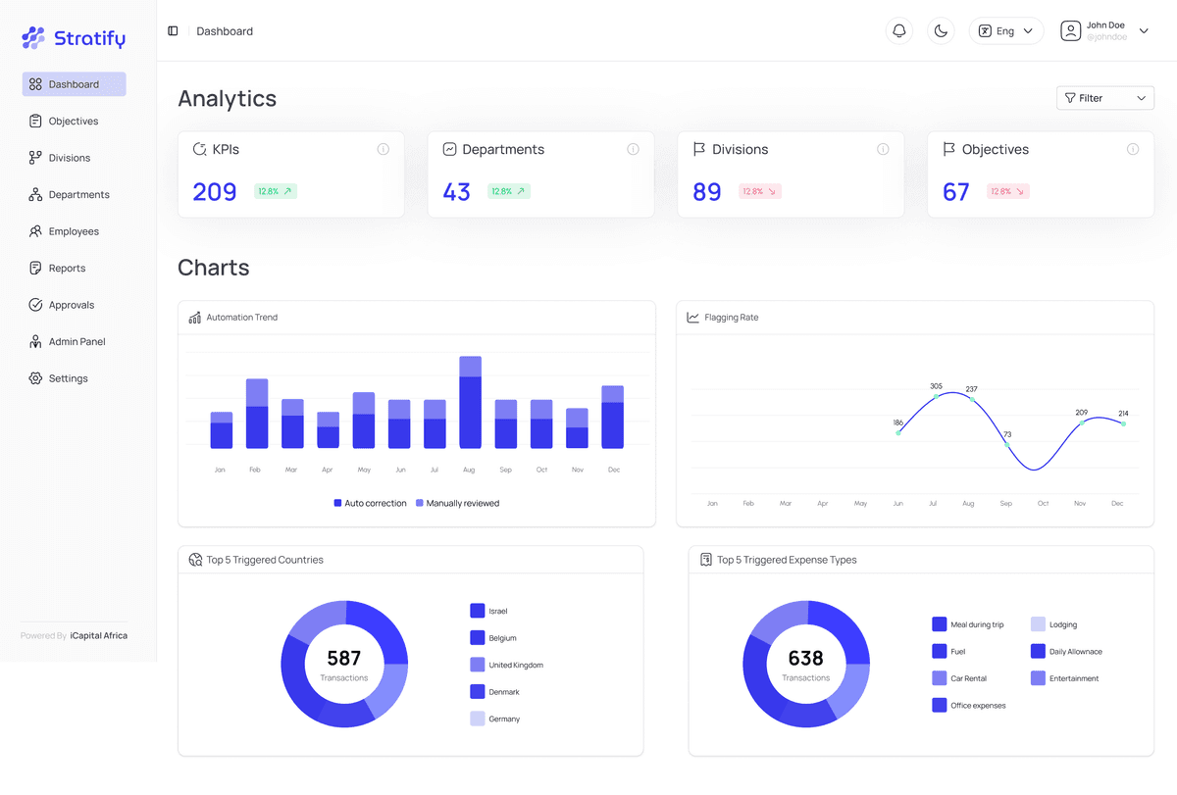Viewport: 1177px width, 795px height.
Task: Open the Filter dropdown
Action: tap(1104, 97)
